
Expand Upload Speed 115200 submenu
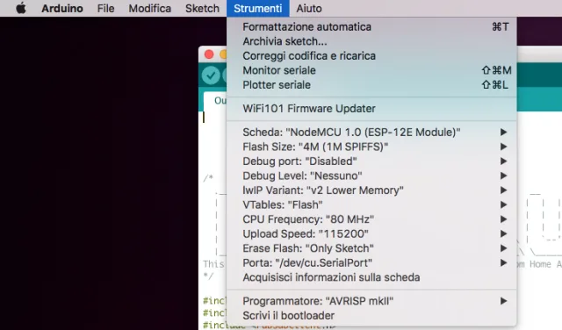371,233
